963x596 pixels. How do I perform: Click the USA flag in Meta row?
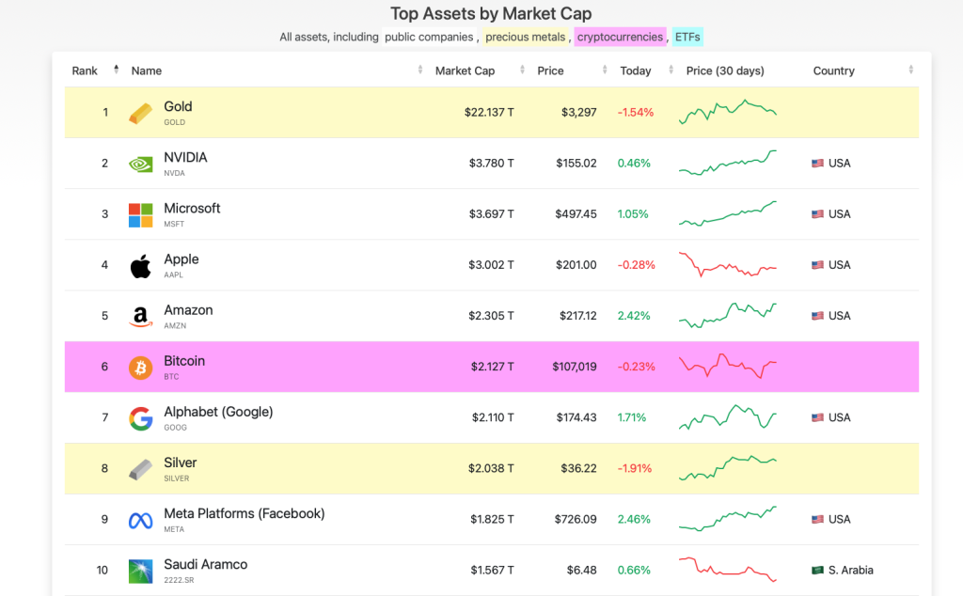tap(817, 519)
